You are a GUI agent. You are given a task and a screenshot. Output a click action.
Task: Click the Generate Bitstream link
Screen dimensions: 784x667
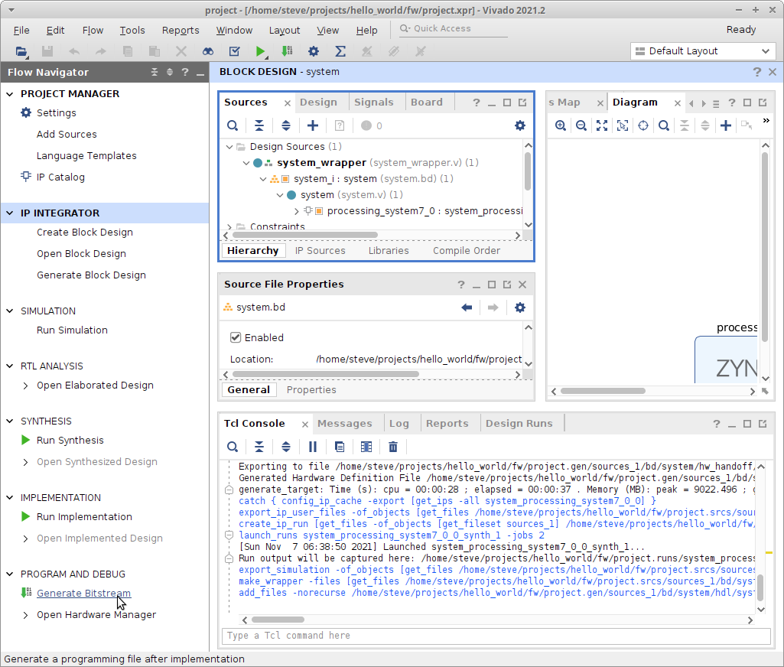coord(83,594)
